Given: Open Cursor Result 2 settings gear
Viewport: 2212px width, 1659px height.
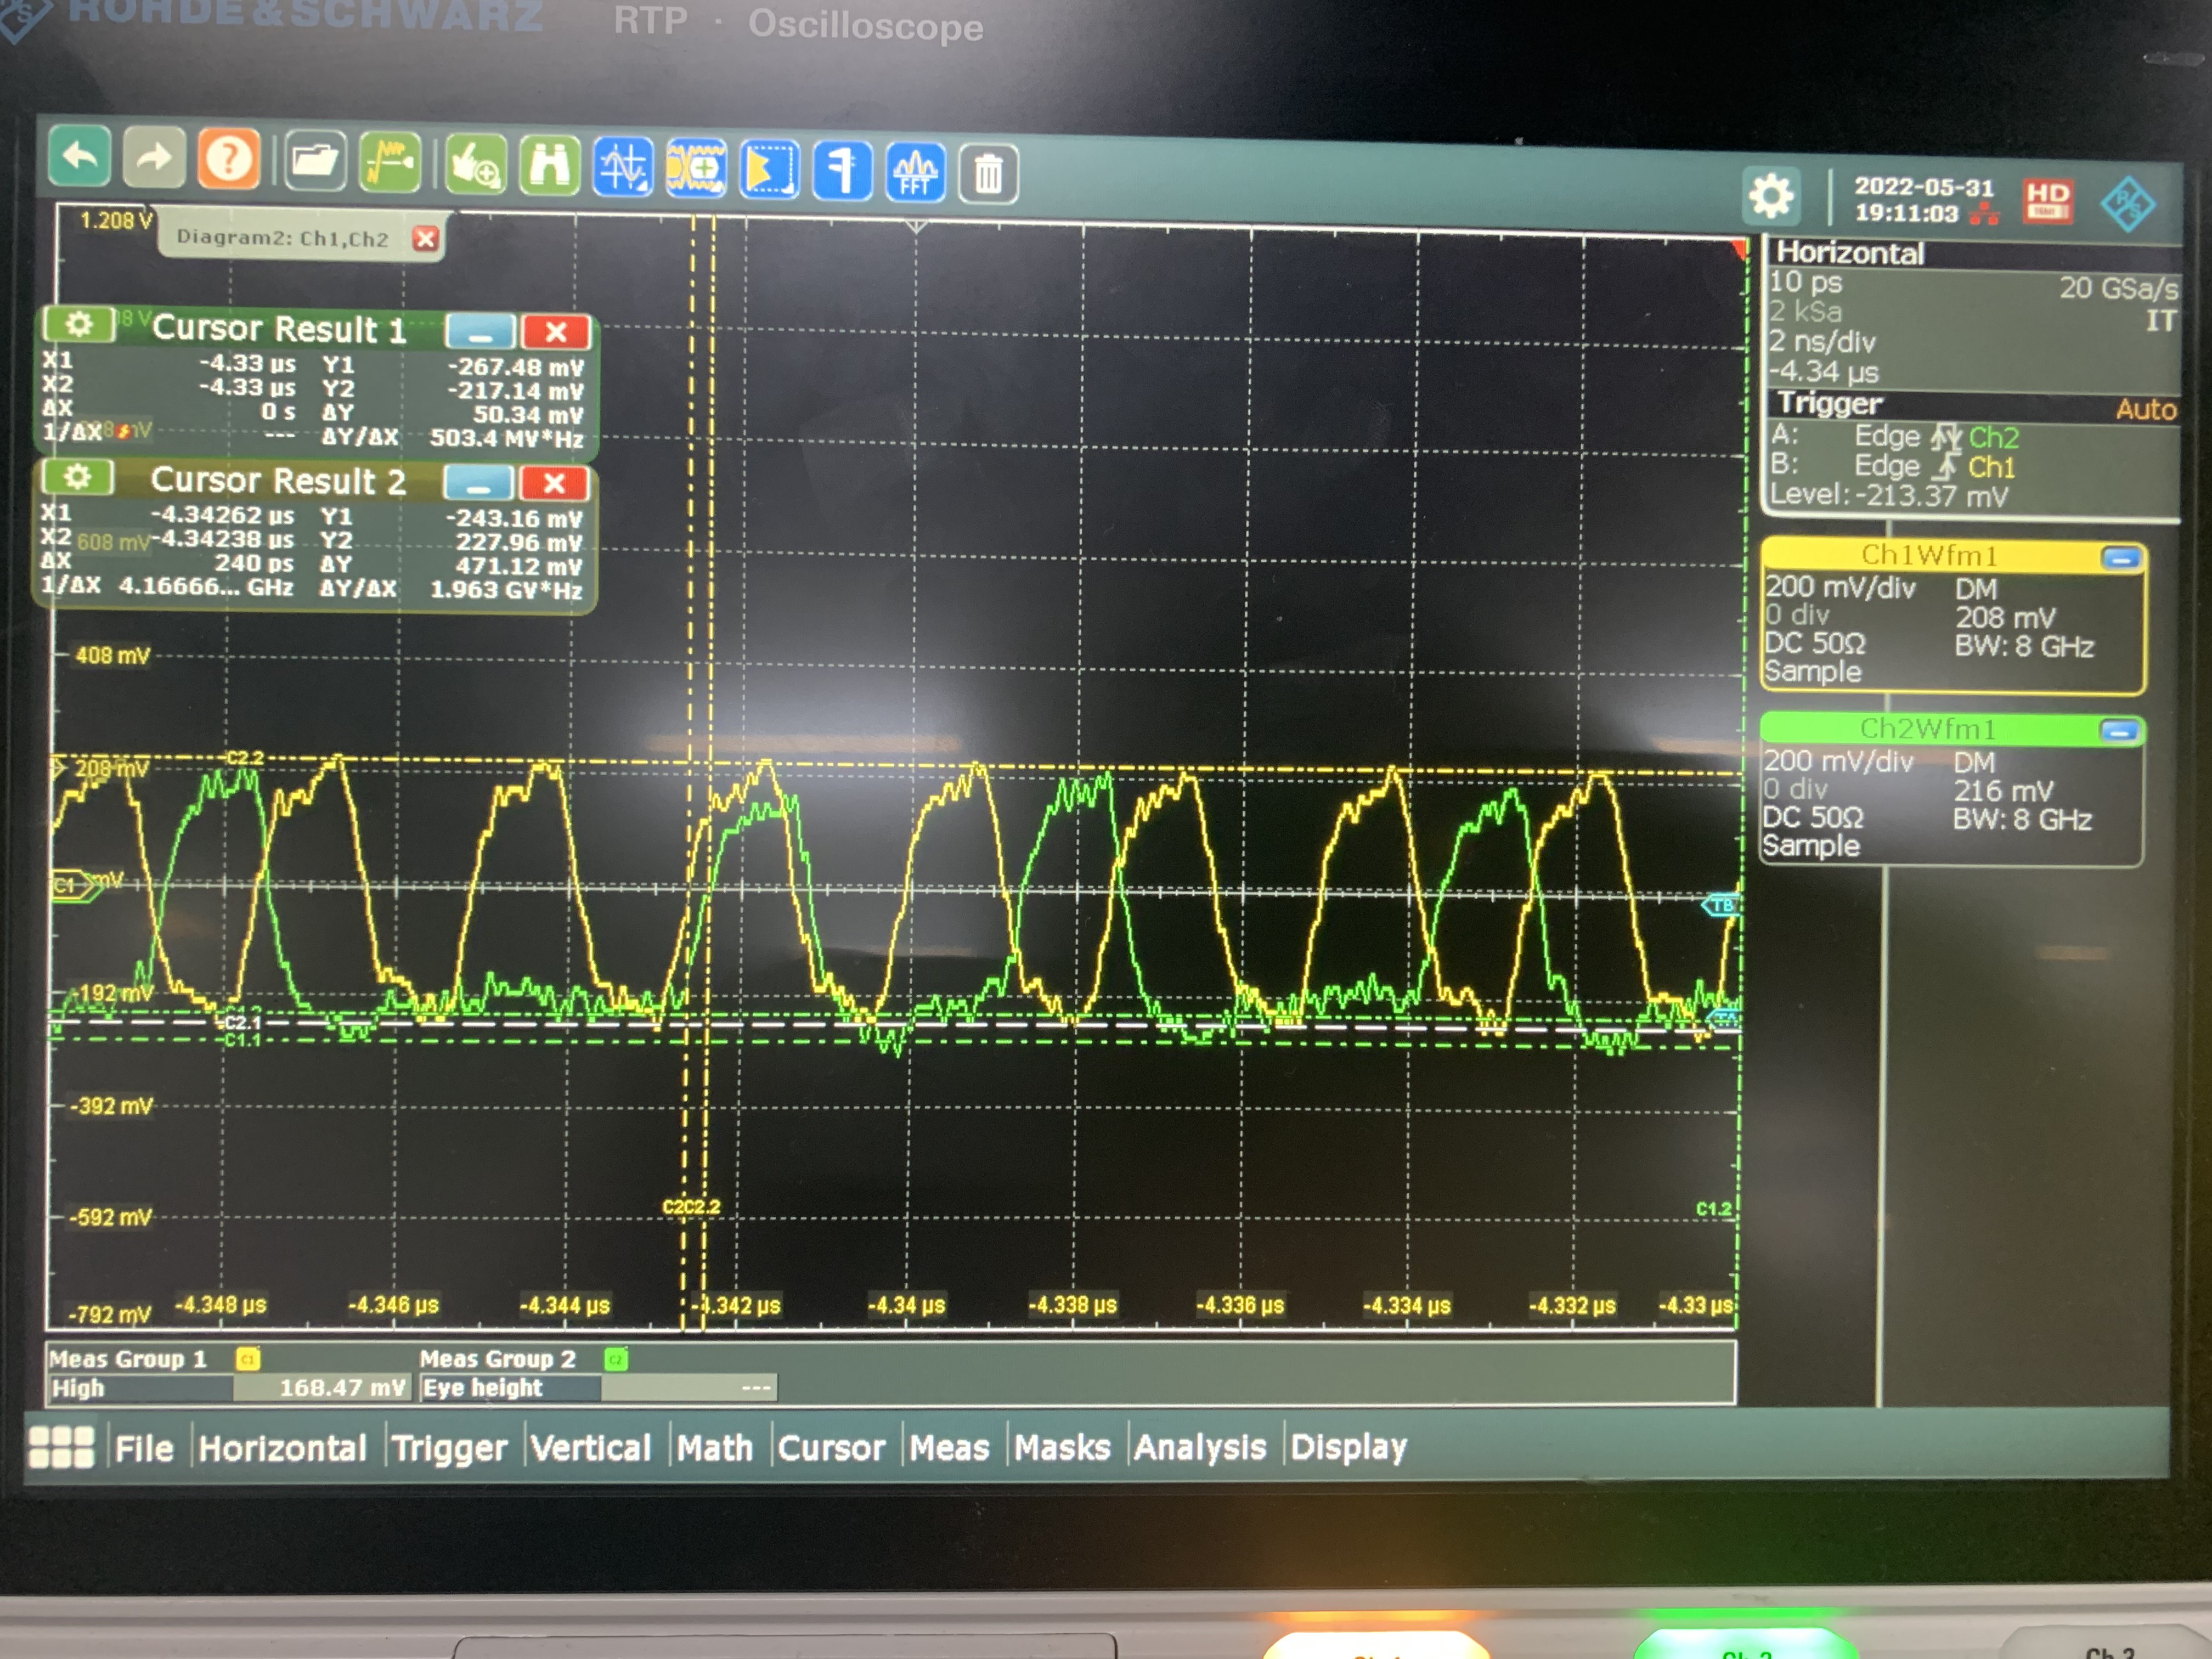Looking at the screenshot, I should tap(78, 476).
